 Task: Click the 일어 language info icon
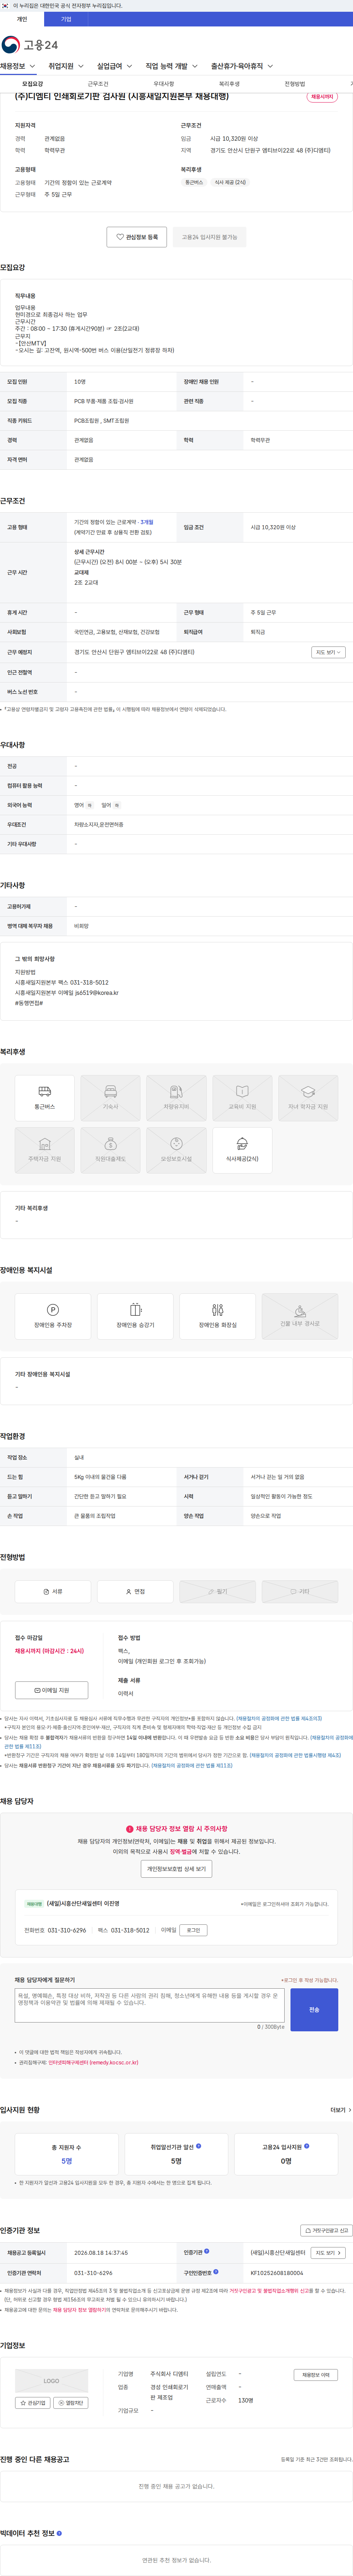point(117,805)
